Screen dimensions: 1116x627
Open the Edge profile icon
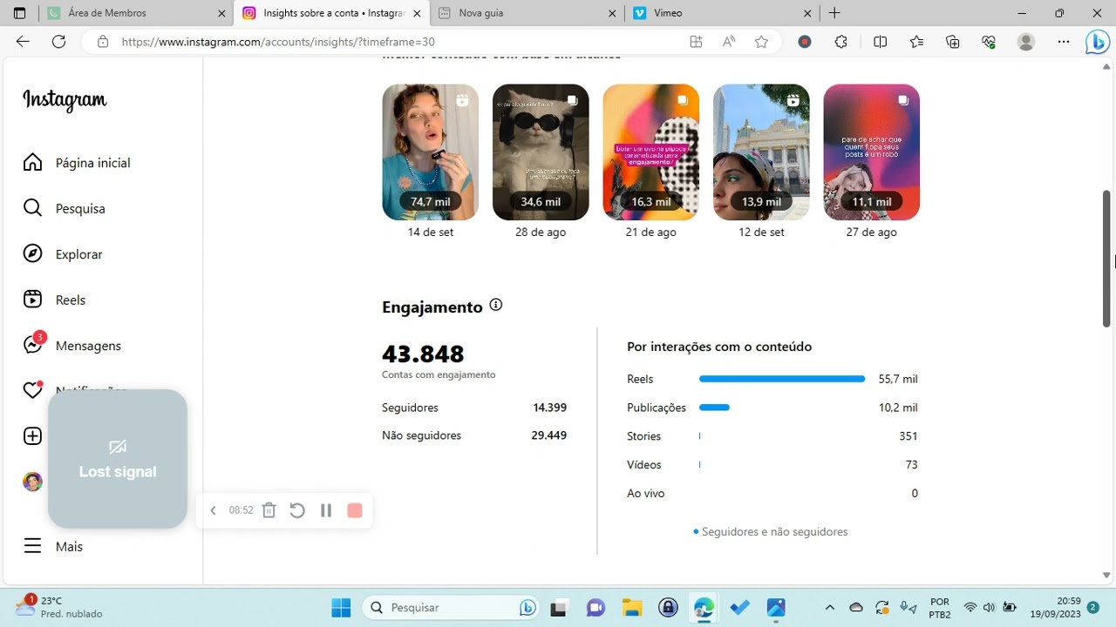tap(1026, 42)
